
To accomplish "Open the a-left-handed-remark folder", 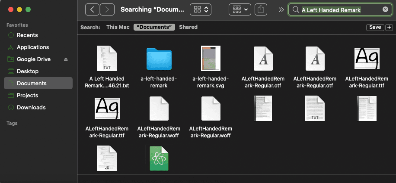I will (x=159, y=59).
